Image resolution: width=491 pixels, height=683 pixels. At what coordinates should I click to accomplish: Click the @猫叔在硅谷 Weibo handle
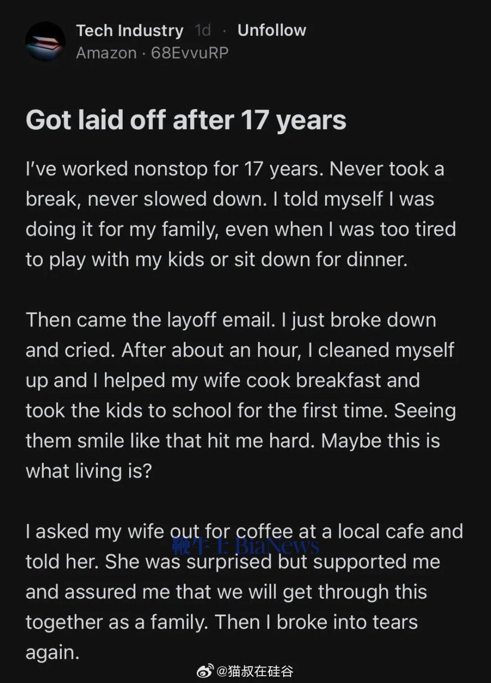click(255, 671)
